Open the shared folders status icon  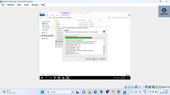click(143, 87)
